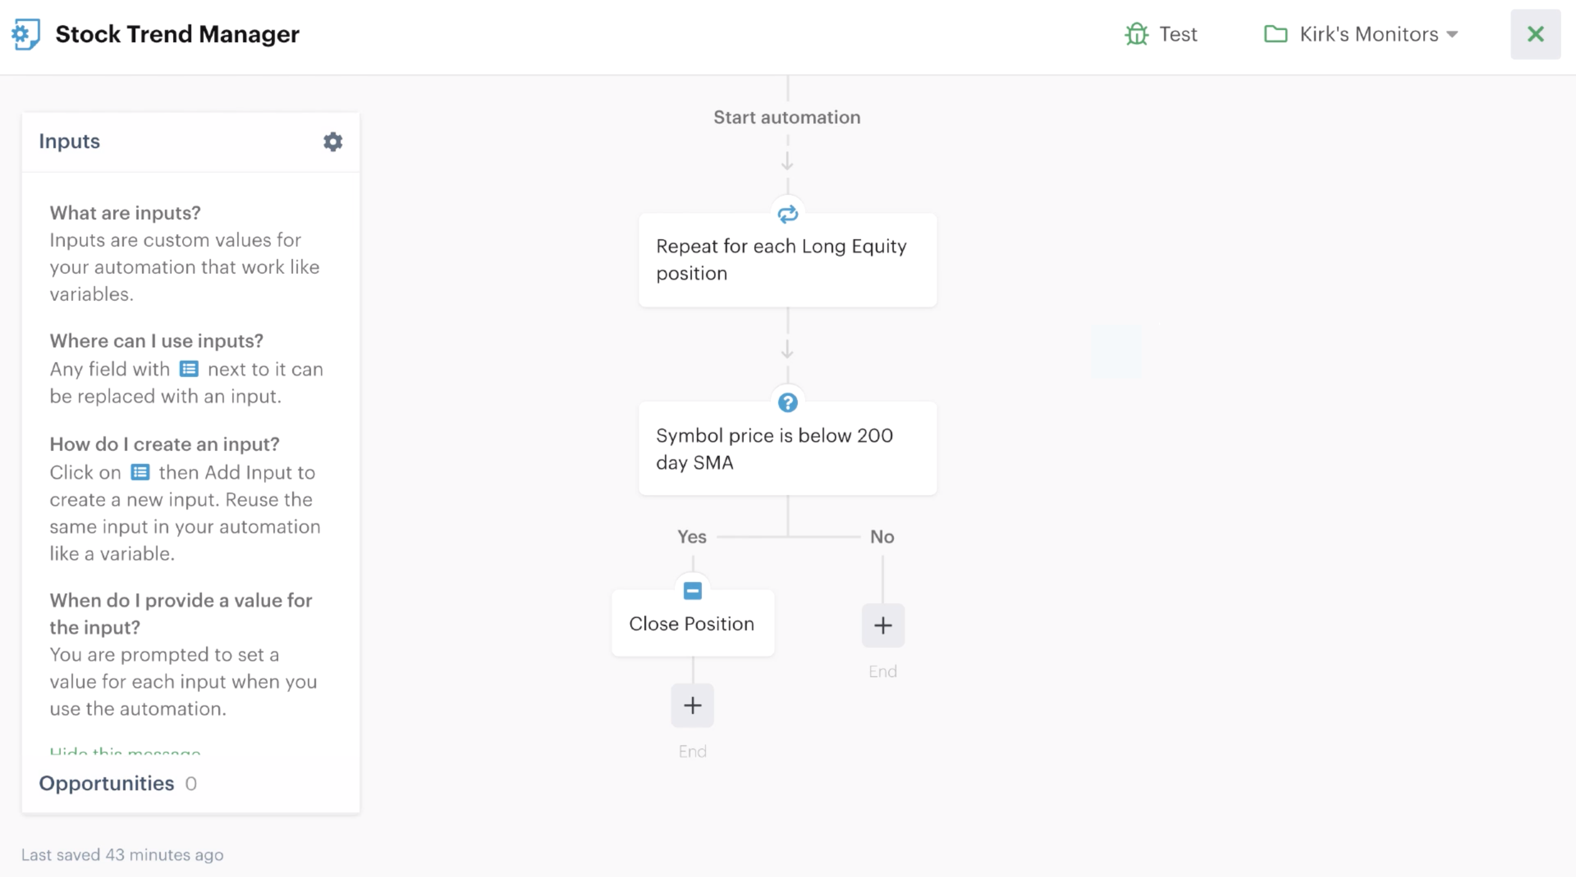Add an action under the No branch
Viewport: 1576px width, 877px height.
pos(883,625)
